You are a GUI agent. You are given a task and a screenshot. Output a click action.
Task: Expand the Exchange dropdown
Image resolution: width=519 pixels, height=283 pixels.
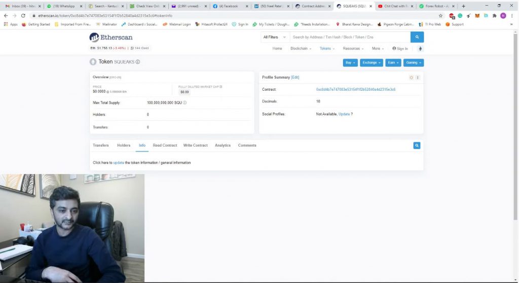coord(371,62)
